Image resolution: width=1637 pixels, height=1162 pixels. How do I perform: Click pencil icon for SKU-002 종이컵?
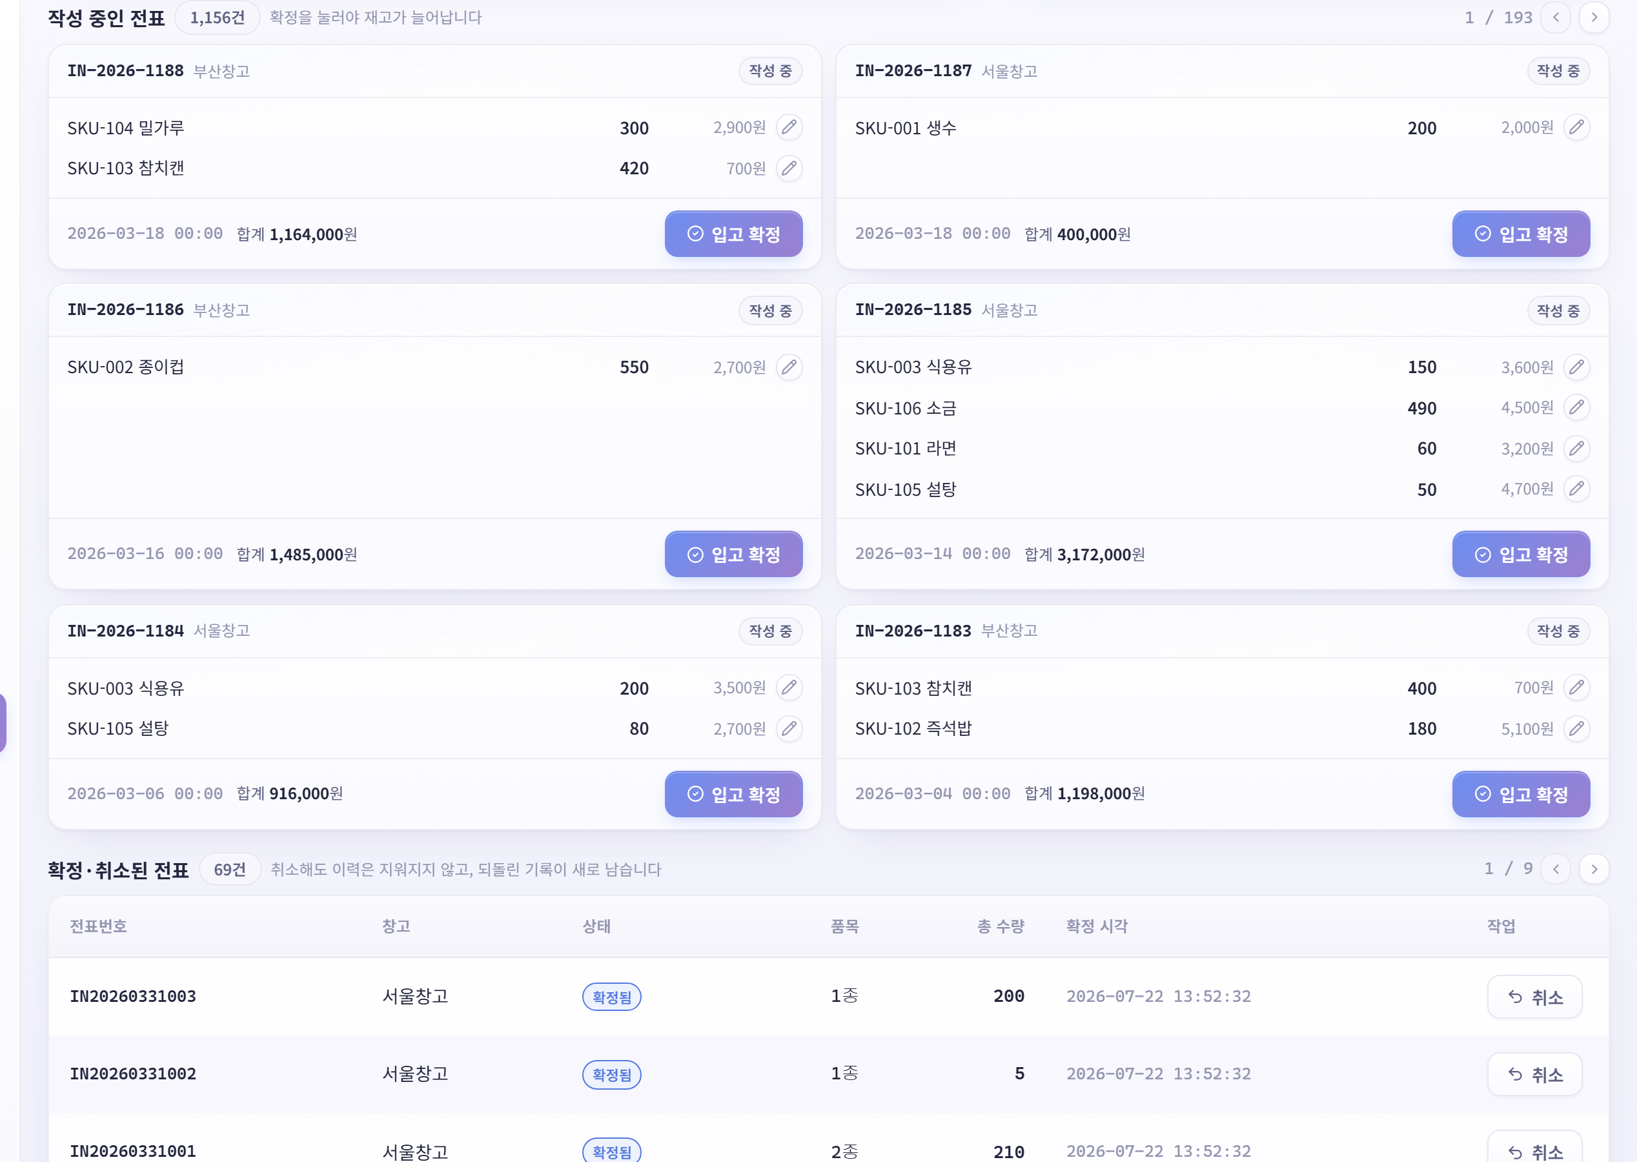789,367
